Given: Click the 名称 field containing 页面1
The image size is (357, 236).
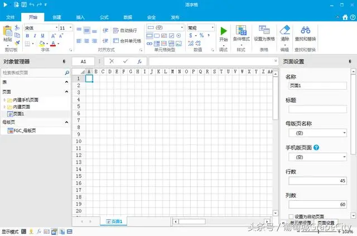Looking at the screenshot, I should 317,86.
